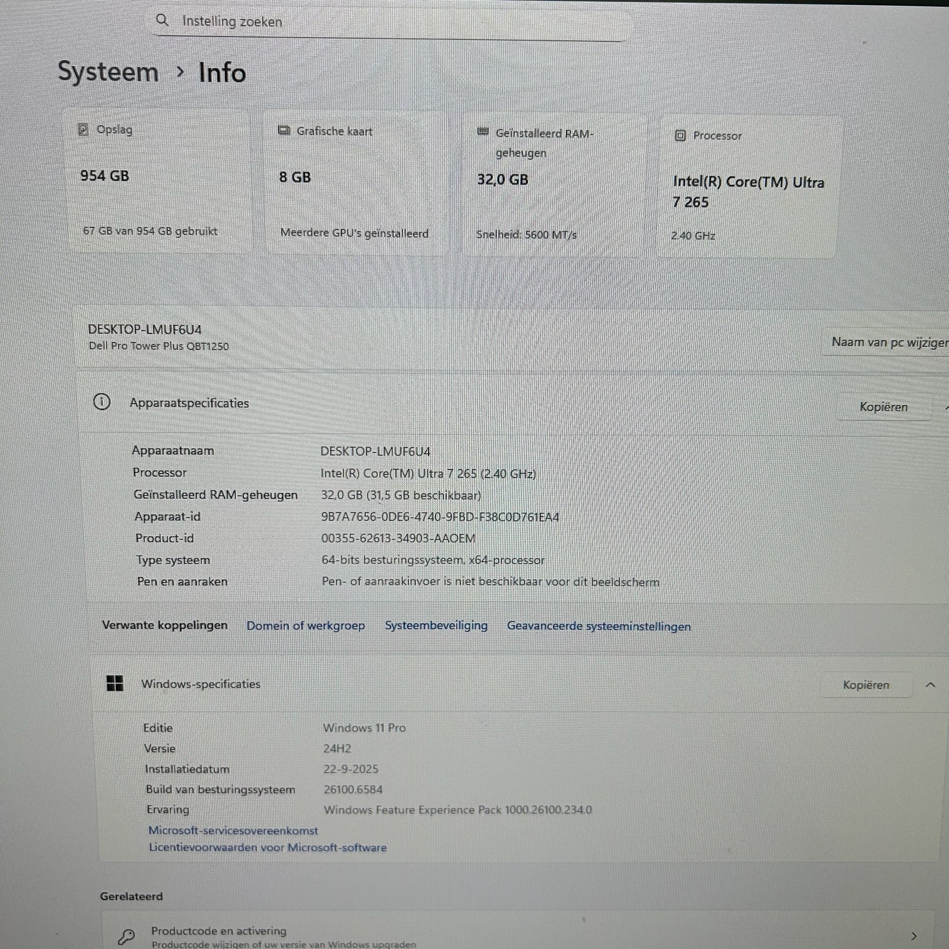
Task: Open Domein of werkgroep link
Action: pos(305,625)
